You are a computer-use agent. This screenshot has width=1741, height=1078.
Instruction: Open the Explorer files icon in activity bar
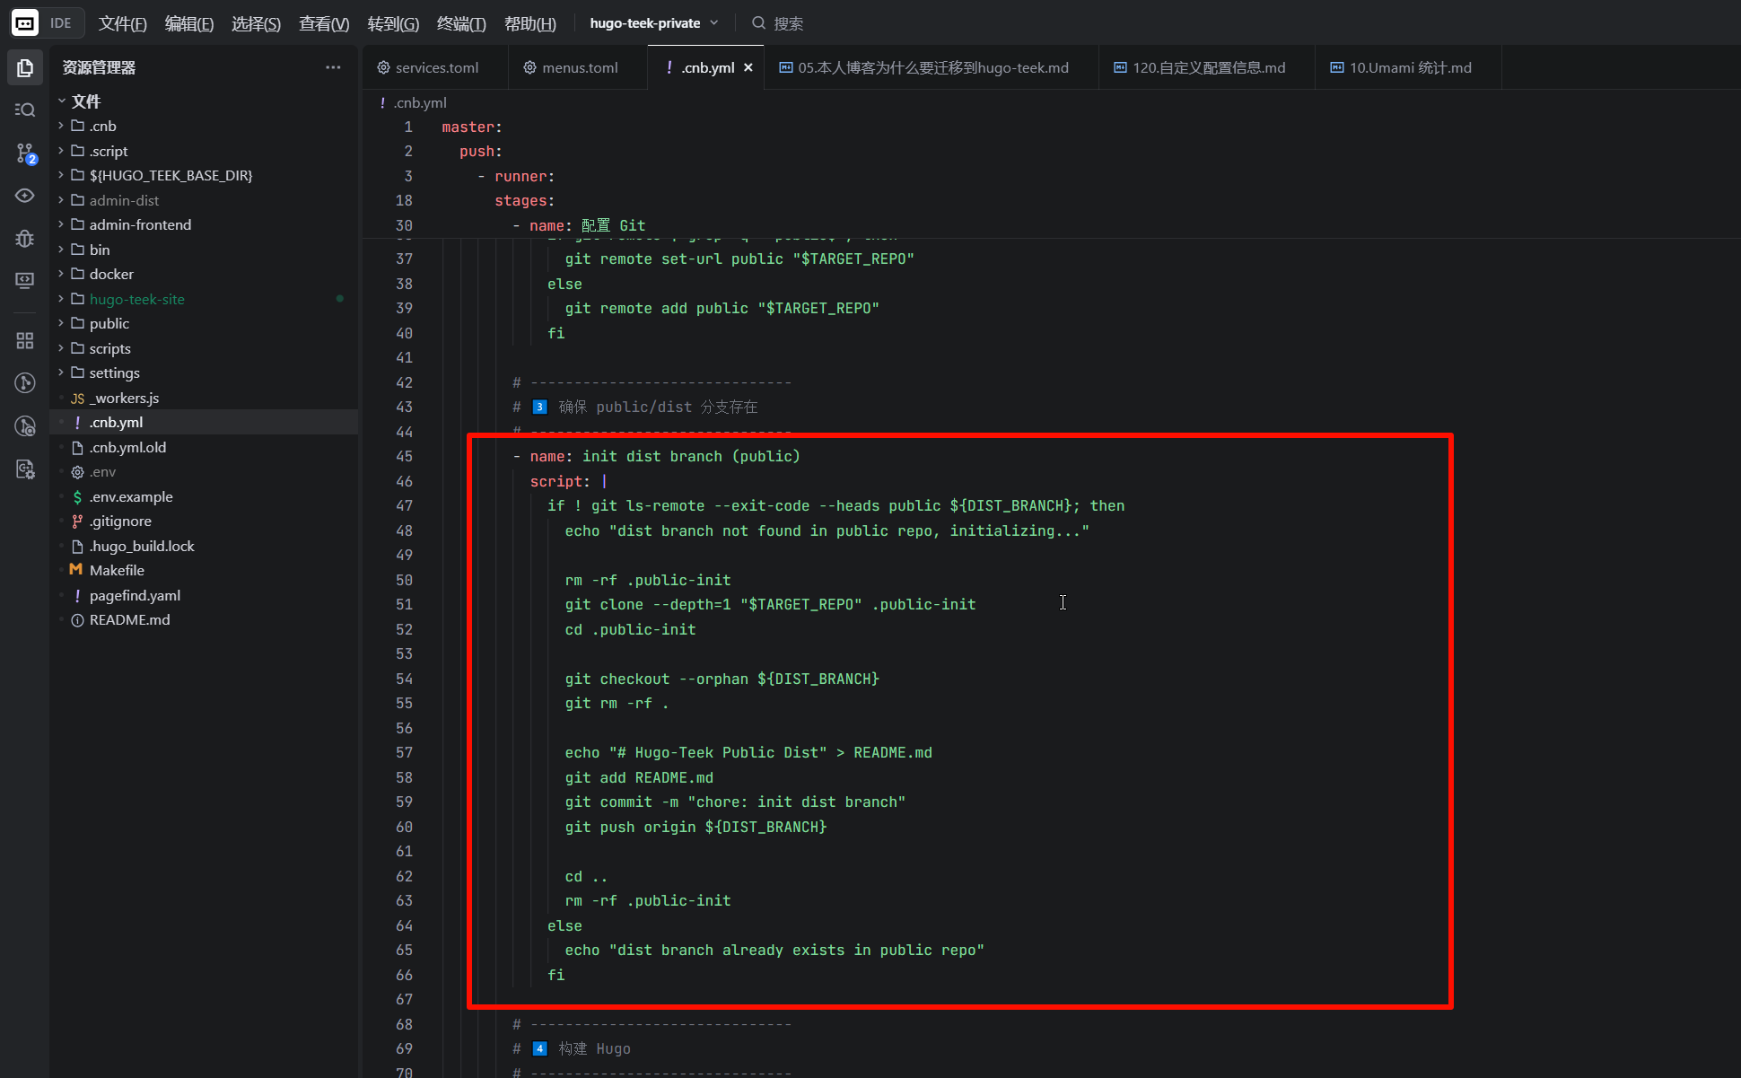pyautogui.click(x=25, y=68)
